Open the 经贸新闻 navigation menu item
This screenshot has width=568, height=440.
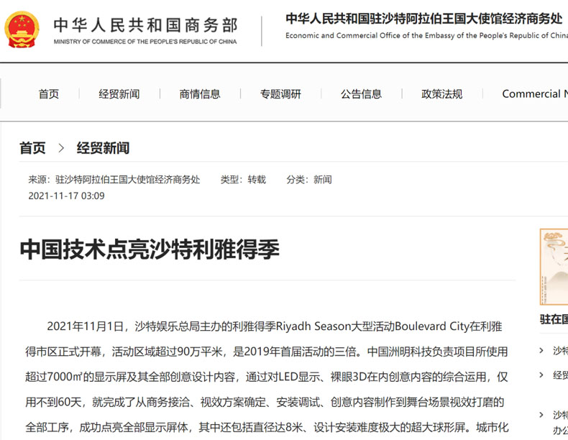[x=119, y=94]
